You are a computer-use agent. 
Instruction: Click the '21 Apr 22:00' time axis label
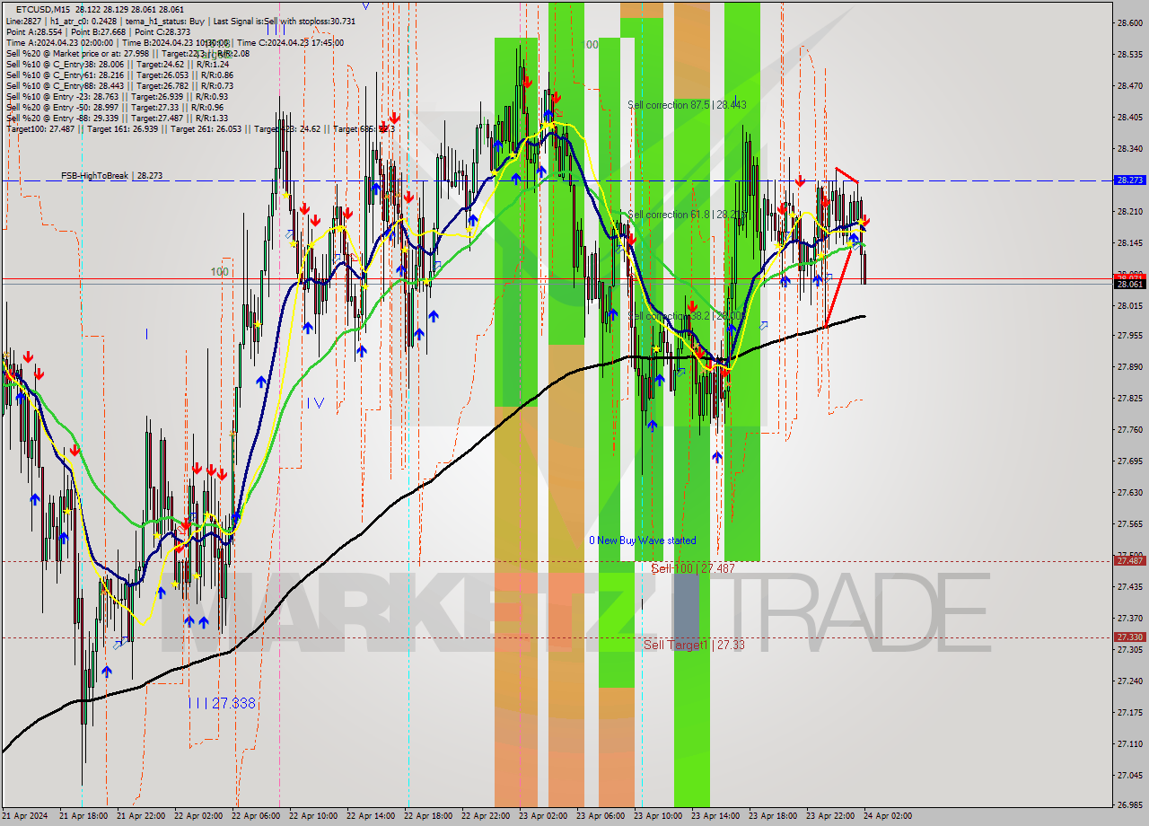pyautogui.click(x=141, y=816)
